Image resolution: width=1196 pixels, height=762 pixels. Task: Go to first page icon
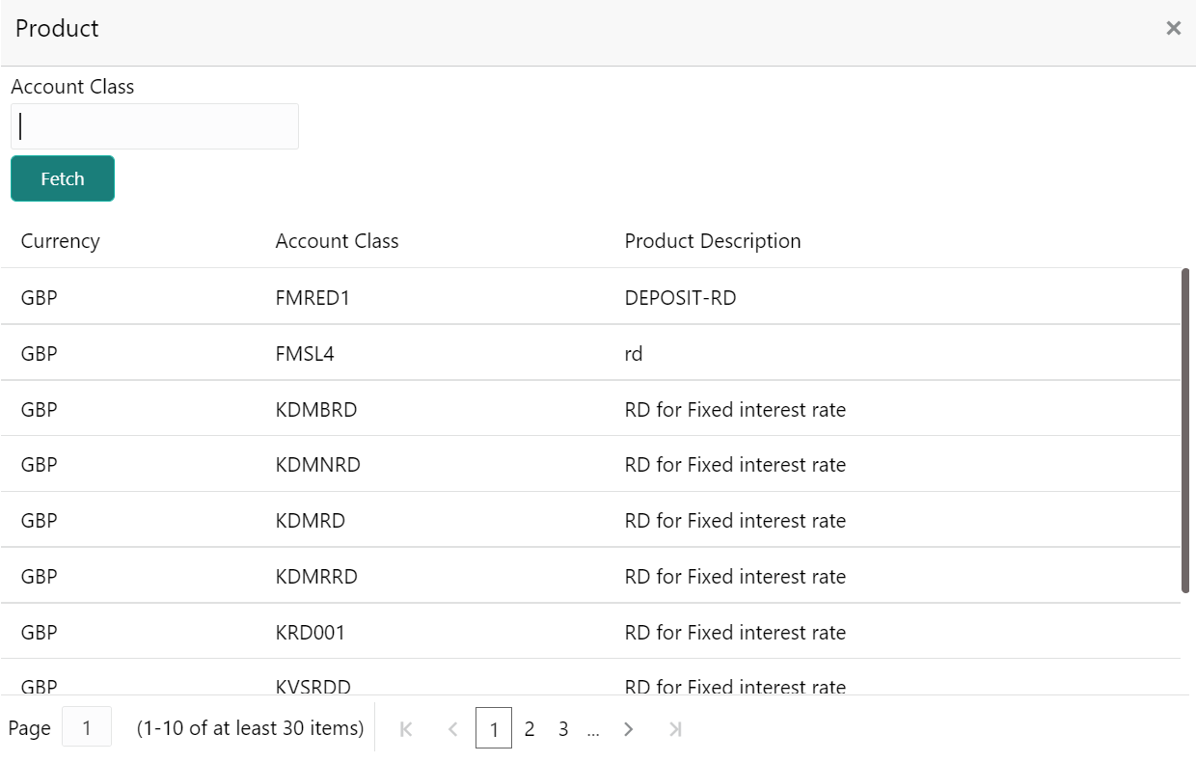coord(406,729)
